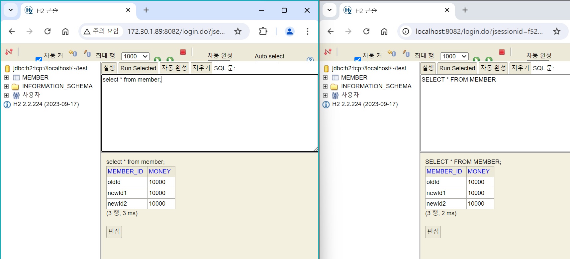The height and width of the screenshot is (259, 570).
Task: Open the tab search dropdown in the left browser
Action: 11,10
